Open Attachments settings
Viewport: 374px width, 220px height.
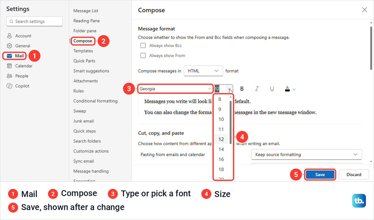coord(85,81)
